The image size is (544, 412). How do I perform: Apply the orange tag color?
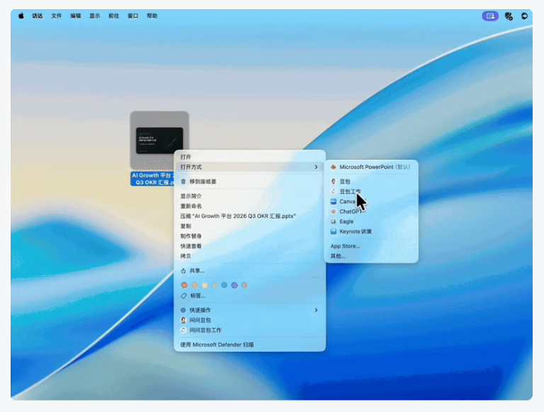(x=194, y=285)
